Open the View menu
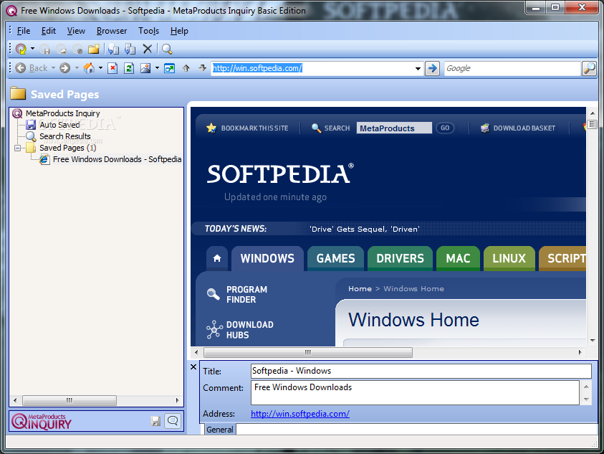Viewport: 604px width, 454px height. coord(76,31)
